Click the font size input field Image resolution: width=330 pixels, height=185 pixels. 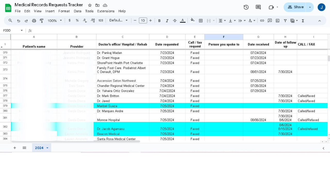143,21
